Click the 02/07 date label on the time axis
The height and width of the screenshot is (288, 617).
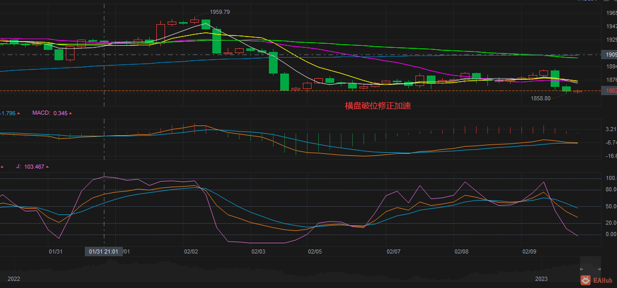(393, 252)
